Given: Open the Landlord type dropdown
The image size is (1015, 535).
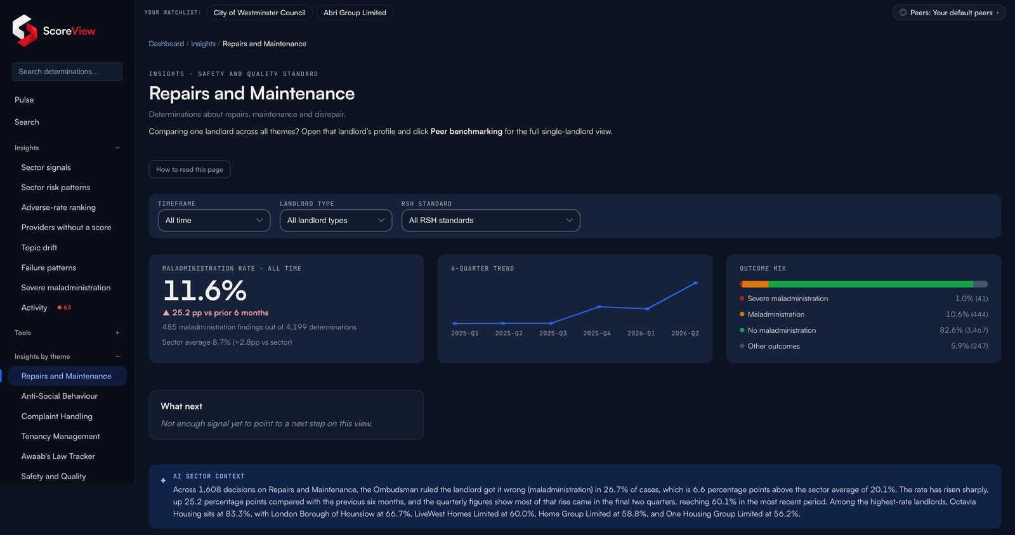Looking at the screenshot, I should point(336,221).
